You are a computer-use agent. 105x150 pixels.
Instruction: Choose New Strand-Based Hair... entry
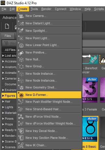coord(49,109)
